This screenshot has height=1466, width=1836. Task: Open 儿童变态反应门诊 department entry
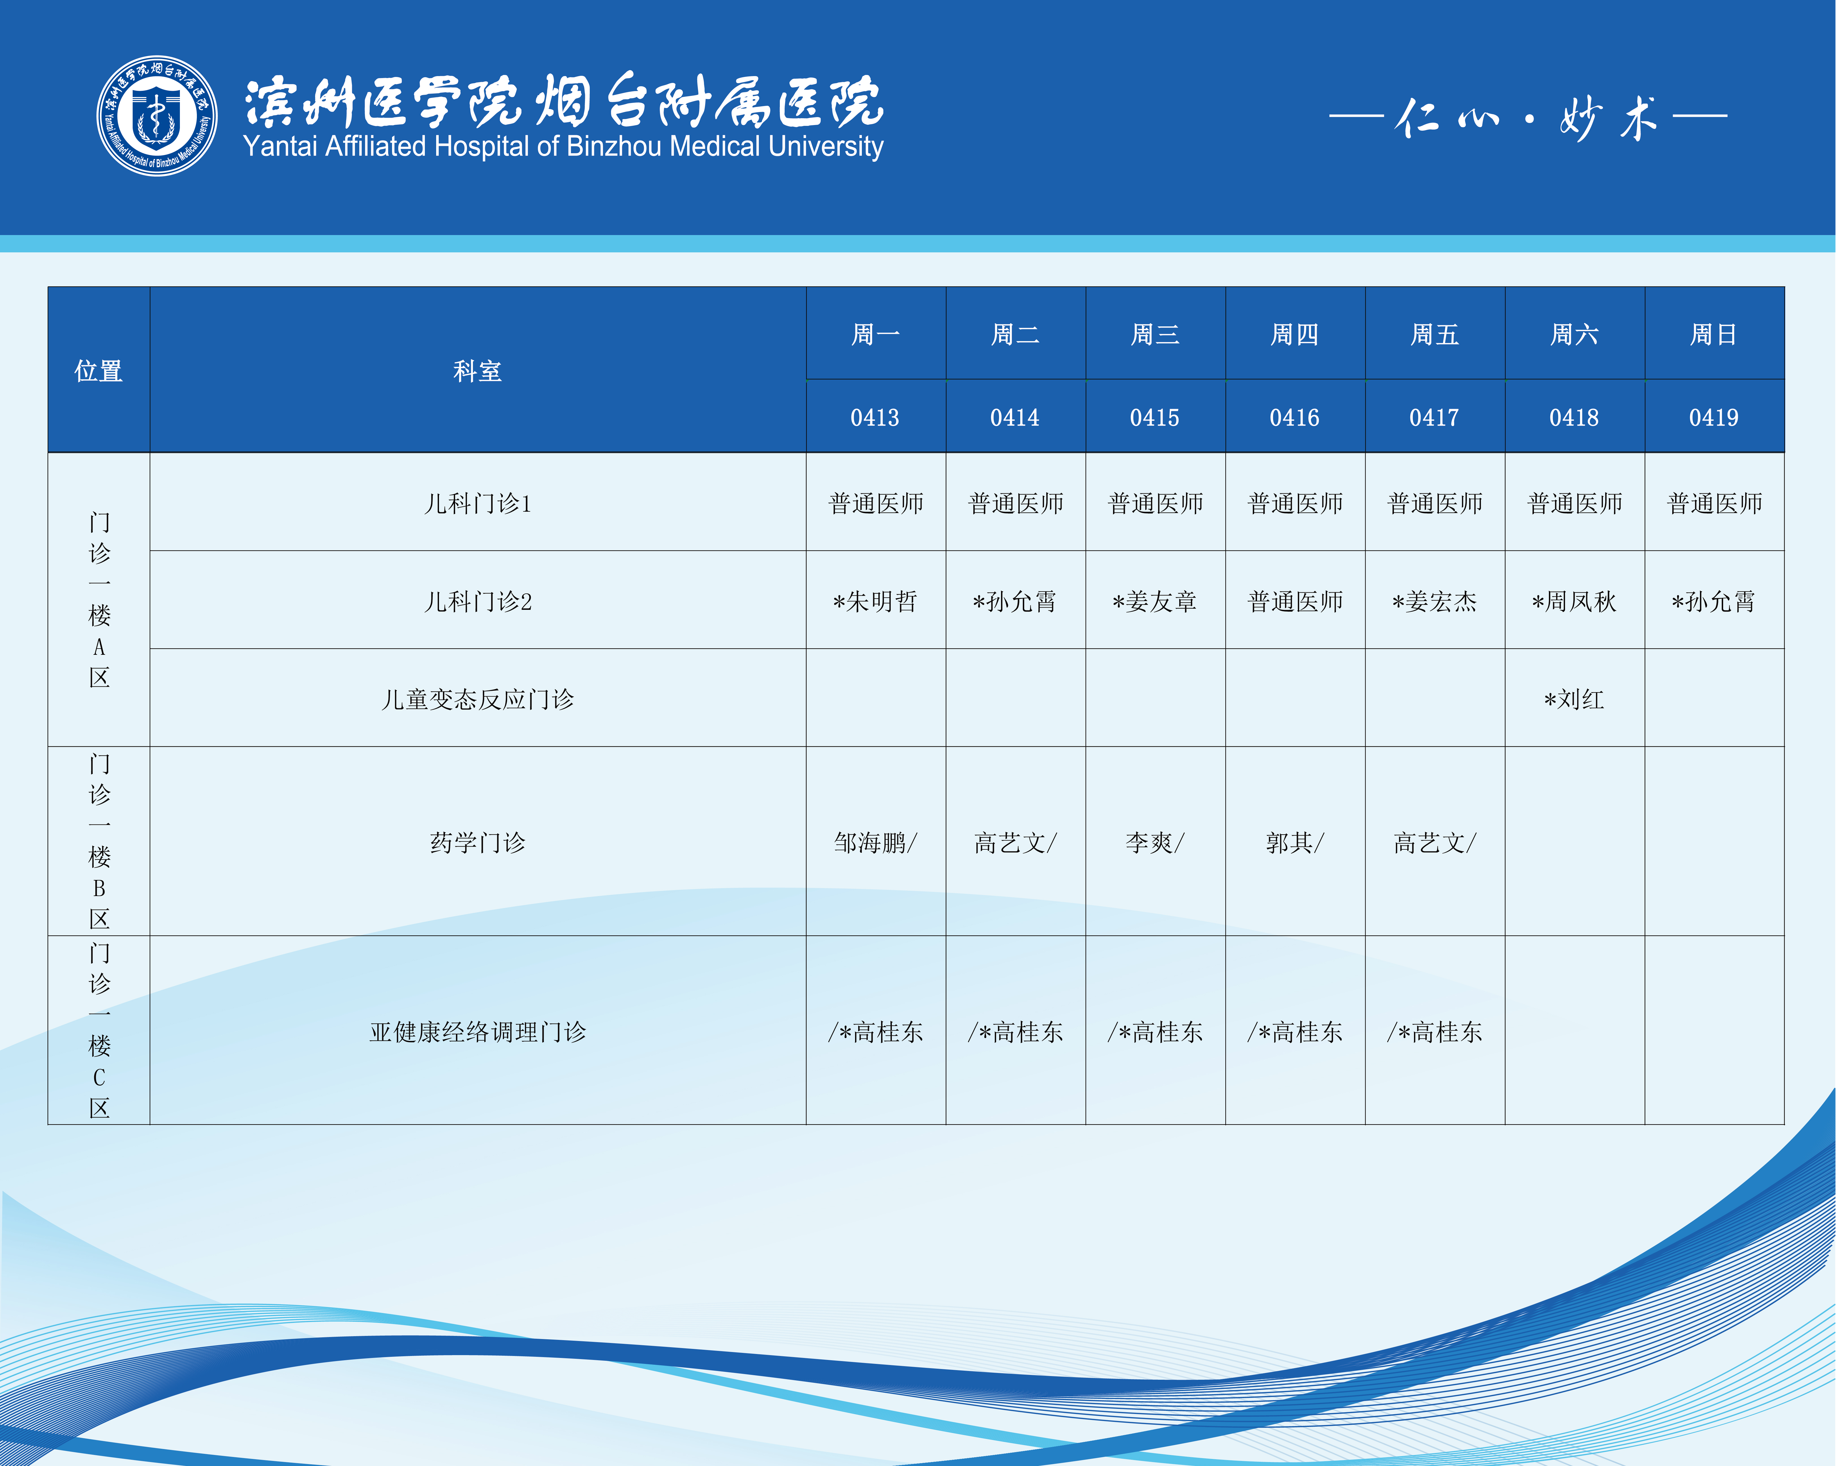[478, 699]
